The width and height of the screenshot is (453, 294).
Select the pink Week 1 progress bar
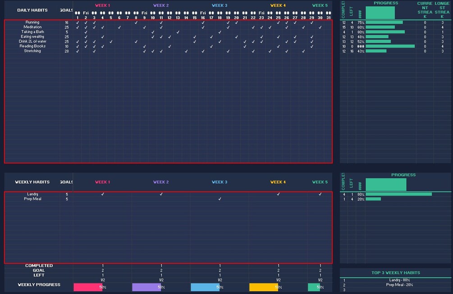pos(88,287)
